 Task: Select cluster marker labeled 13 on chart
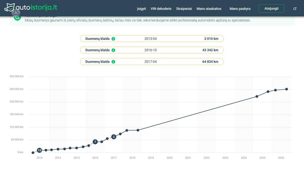[x=40, y=150]
